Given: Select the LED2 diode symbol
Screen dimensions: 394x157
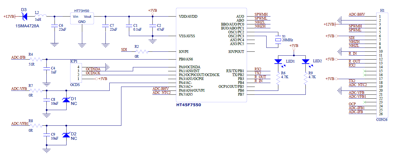Looking at the screenshot, I should 306,62.
